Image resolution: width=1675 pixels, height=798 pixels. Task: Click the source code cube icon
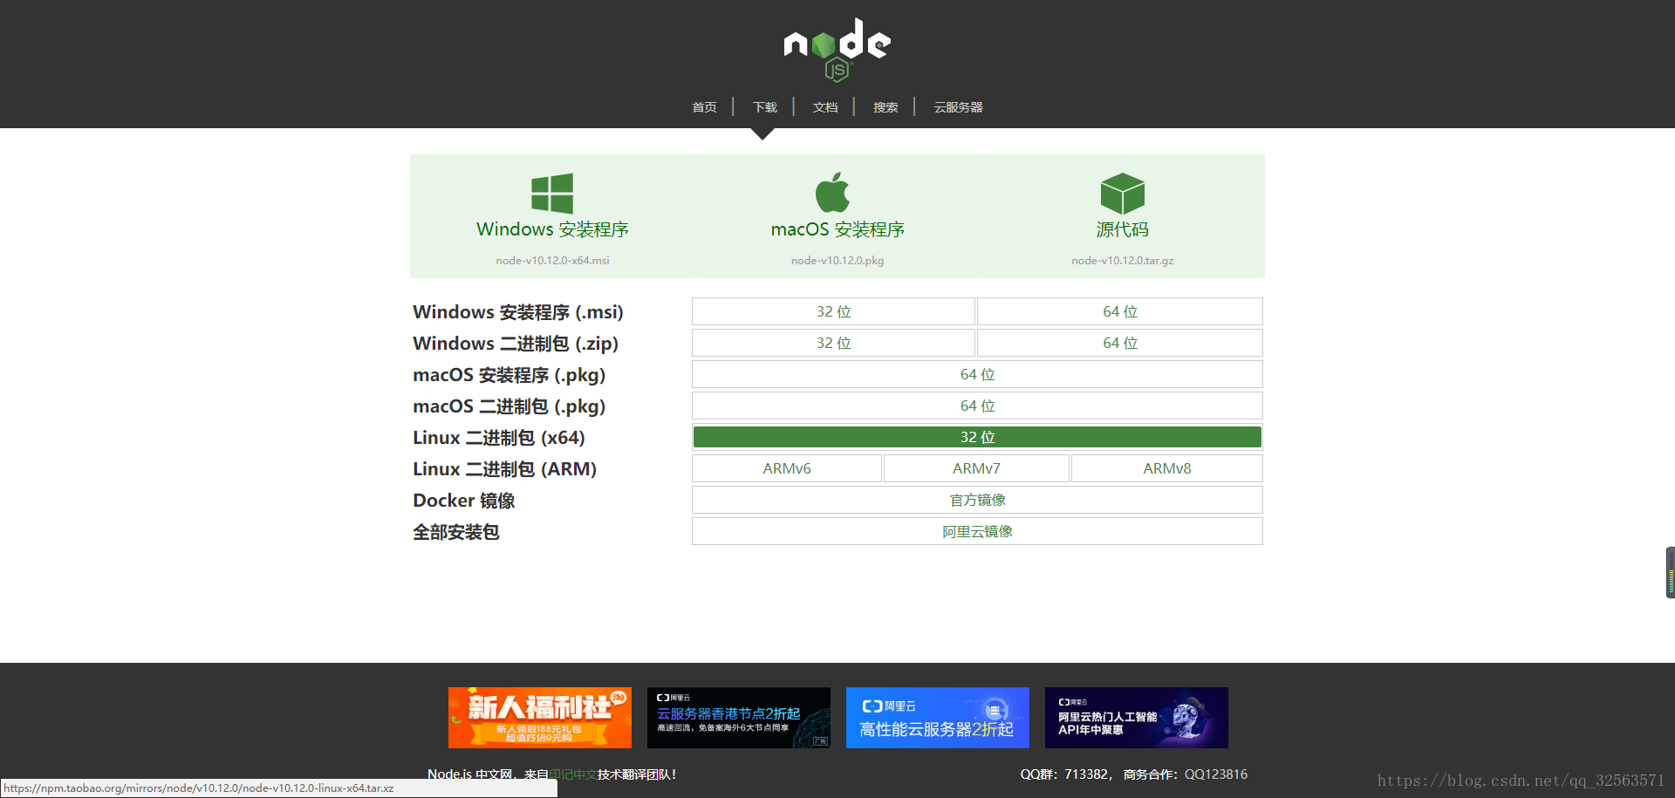(1123, 194)
